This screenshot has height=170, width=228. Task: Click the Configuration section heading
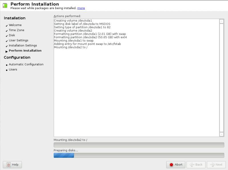(17, 57)
